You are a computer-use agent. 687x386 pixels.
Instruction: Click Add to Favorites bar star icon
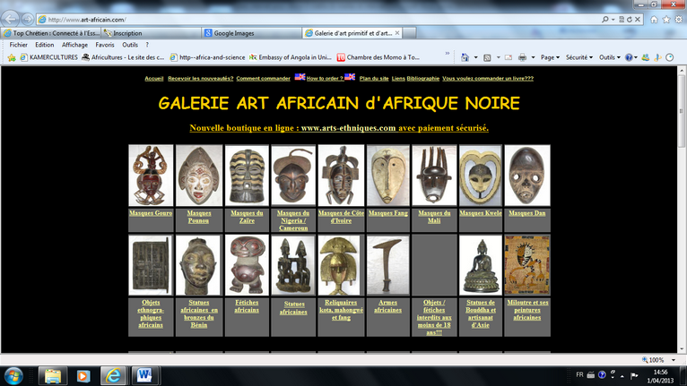point(12,57)
